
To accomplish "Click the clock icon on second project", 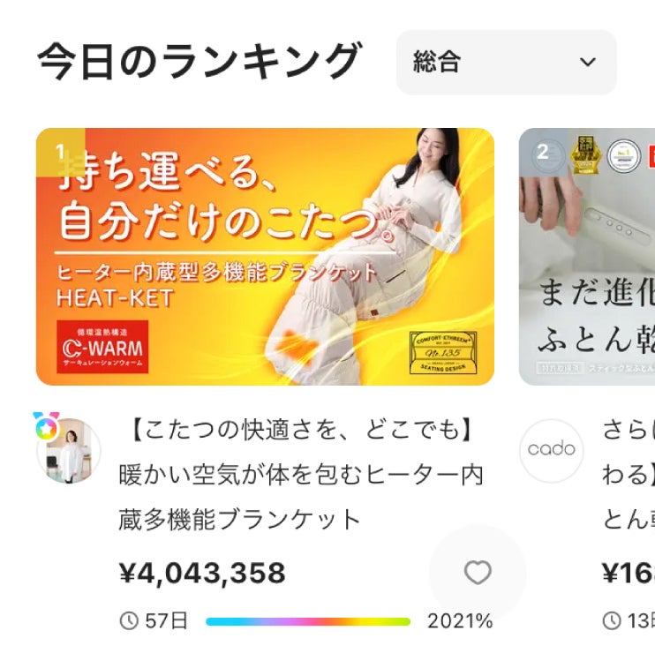I will click(x=612, y=621).
